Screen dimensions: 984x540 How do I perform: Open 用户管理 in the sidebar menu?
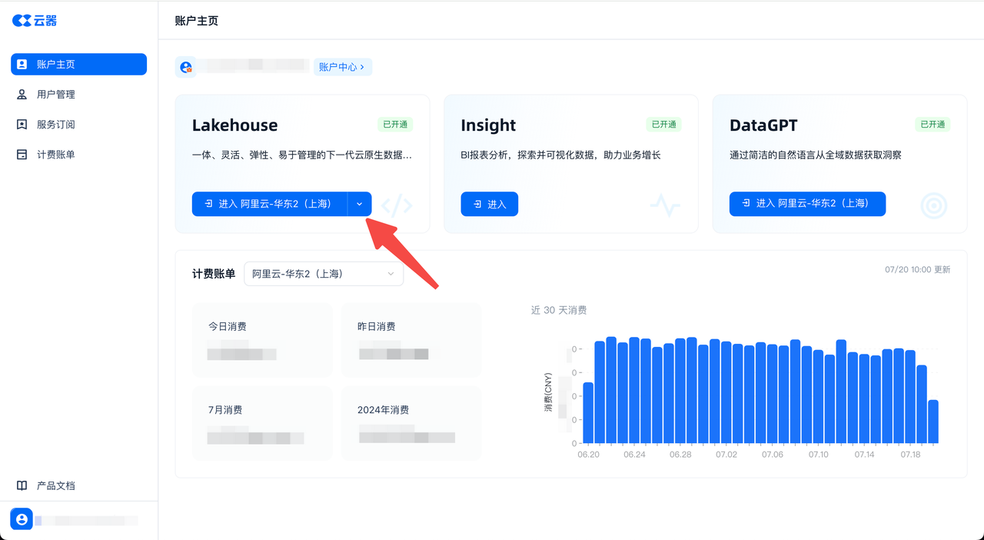[56, 95]
